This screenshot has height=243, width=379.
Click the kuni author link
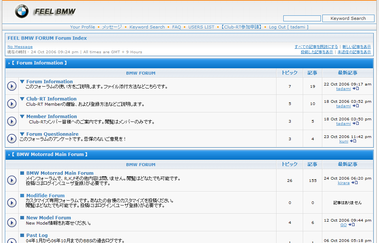point(344,141)
